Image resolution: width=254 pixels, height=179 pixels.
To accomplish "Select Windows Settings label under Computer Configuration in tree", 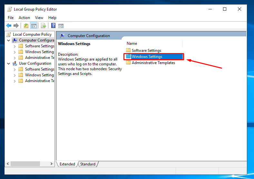I will tap(40, 52).
